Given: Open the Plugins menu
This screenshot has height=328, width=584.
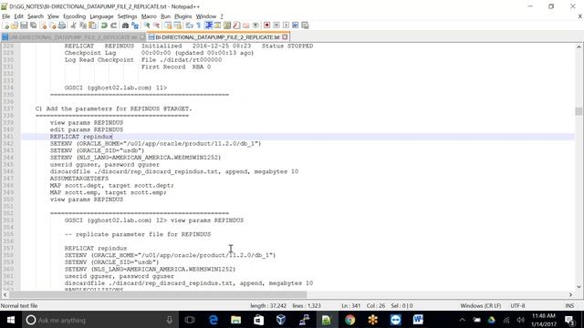Looking at the screenshot, I should (x=182, y=16).
